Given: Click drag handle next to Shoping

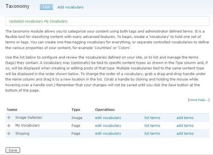Looking at the screenshot, I should click(x=9, y=134).
